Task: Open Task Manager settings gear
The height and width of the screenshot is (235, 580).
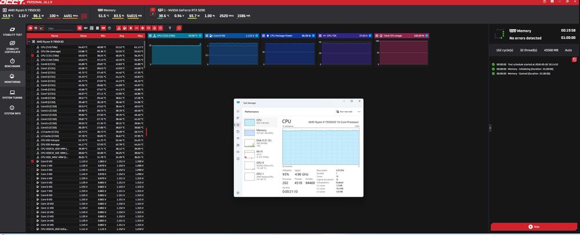Action: 238,193
